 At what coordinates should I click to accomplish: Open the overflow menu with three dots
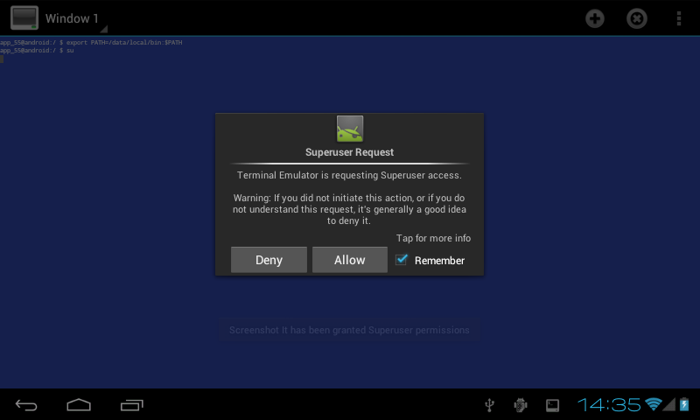point(679,18)
